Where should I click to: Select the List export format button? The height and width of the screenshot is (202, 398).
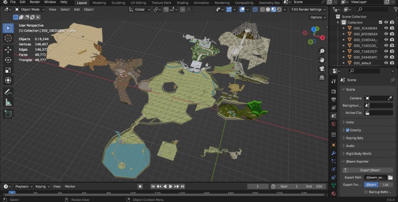pyautogui.click(x=386, y=185)
